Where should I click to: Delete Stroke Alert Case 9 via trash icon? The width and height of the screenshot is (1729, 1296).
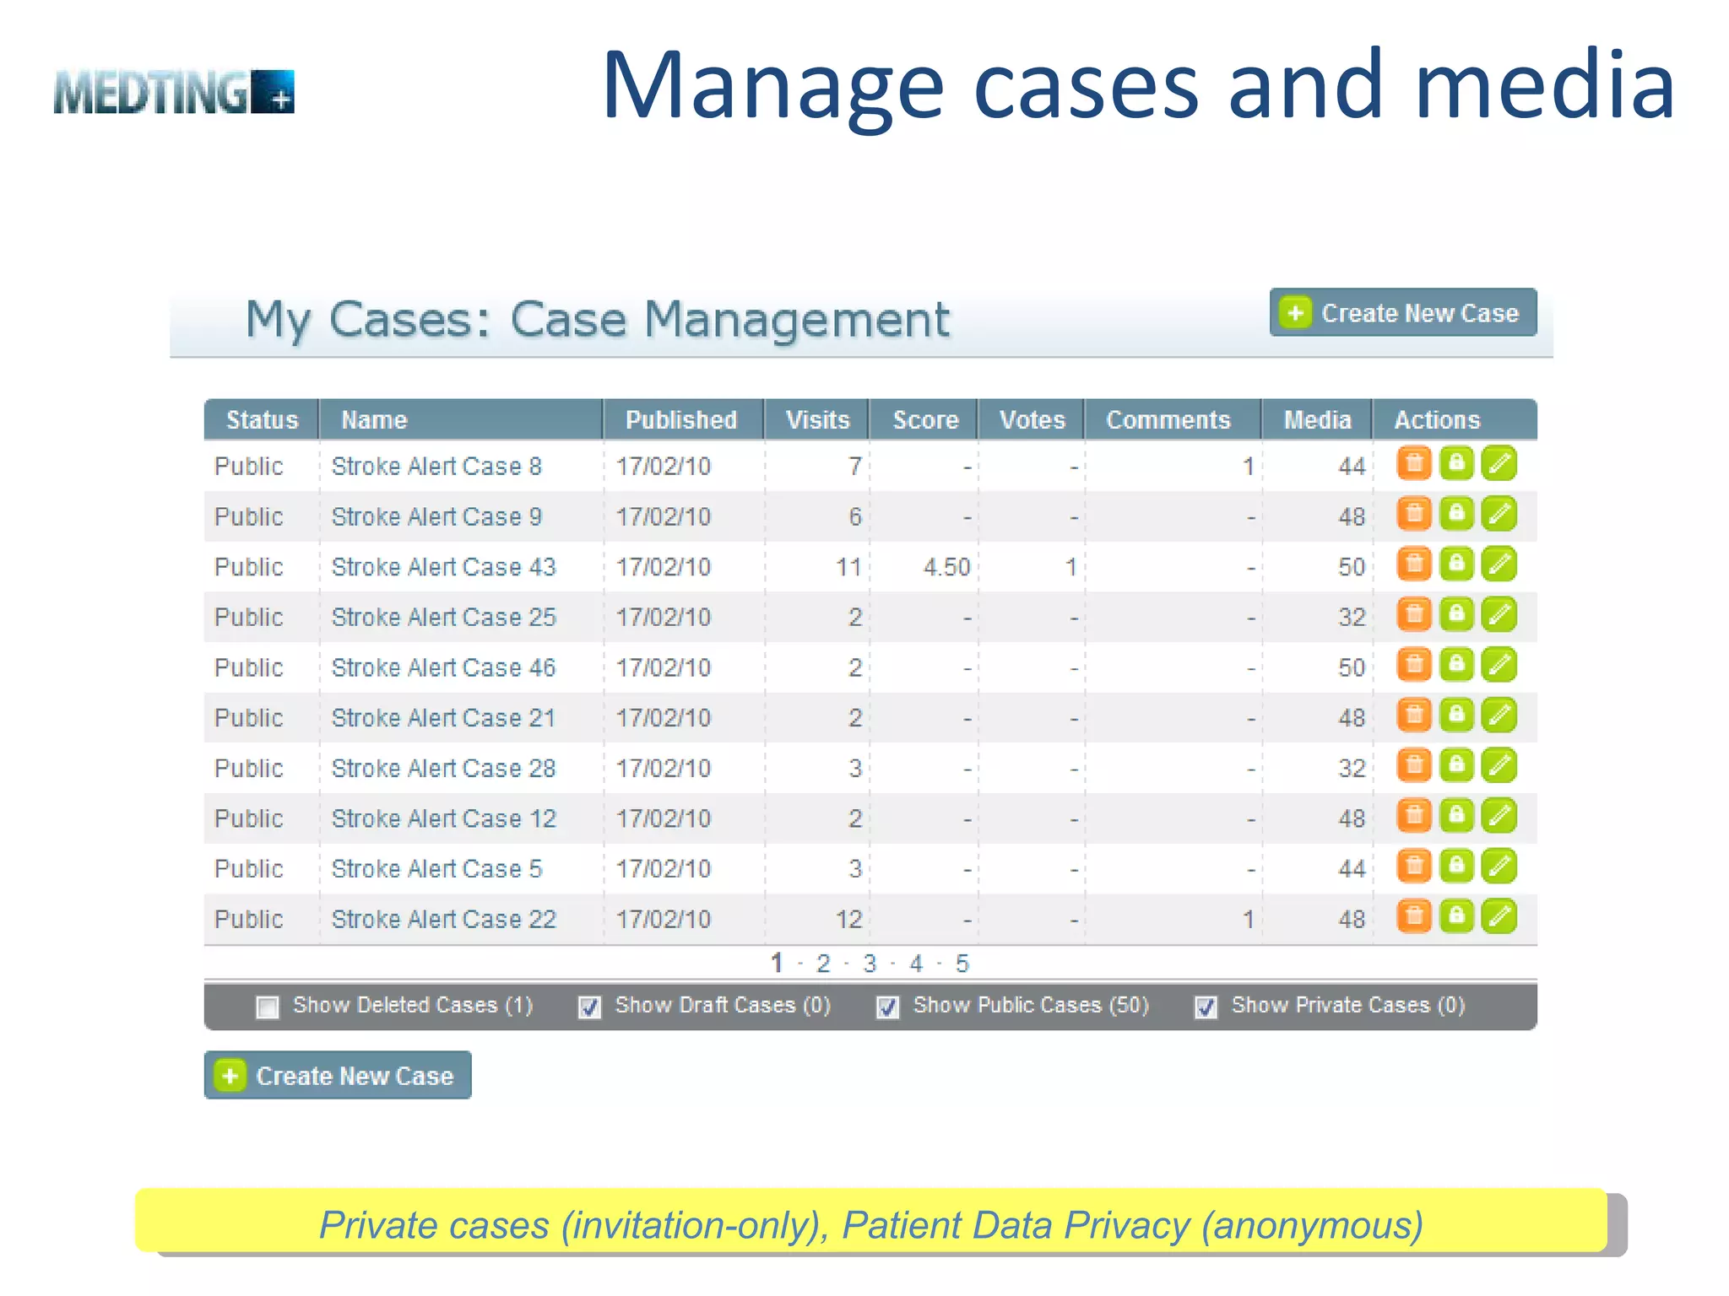click(1414, 514)
